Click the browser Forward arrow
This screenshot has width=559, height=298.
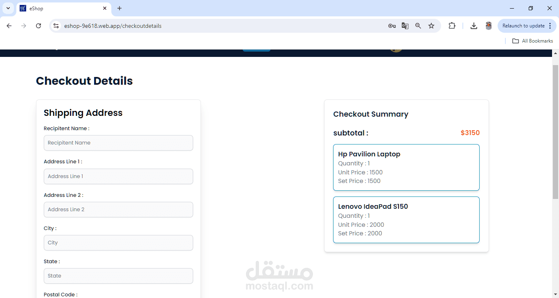[24, 26]
